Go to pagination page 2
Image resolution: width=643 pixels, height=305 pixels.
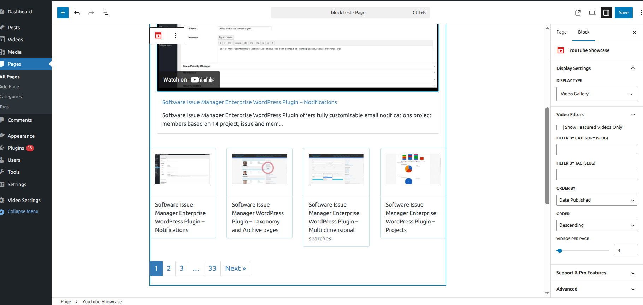169,269
